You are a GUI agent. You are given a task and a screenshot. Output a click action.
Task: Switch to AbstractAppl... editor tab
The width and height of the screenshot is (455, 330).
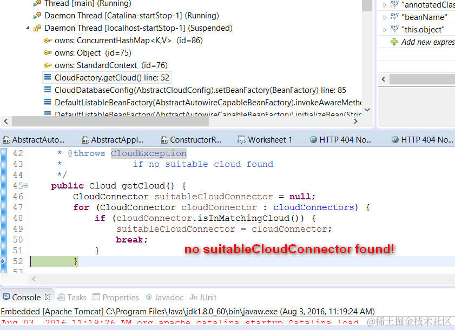[113, 140]
